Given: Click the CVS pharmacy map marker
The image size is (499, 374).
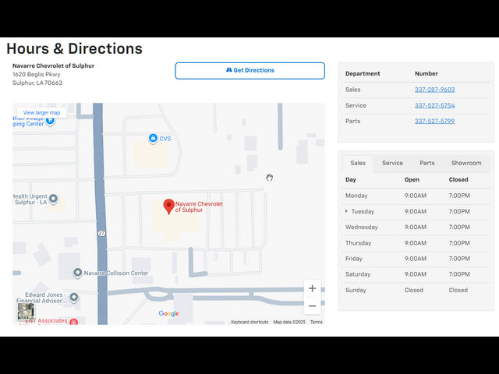Looking at the screenshot, I should (153, 139).
